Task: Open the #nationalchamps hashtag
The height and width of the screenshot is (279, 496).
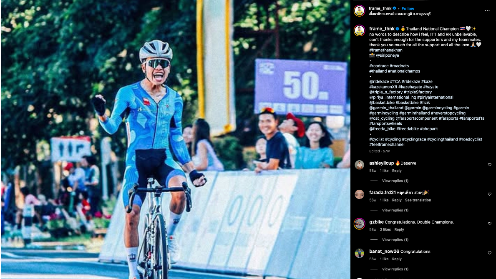Action: click(x=404, y=71)
